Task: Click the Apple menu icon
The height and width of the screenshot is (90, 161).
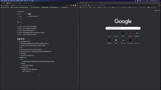Action: point(2,1)
